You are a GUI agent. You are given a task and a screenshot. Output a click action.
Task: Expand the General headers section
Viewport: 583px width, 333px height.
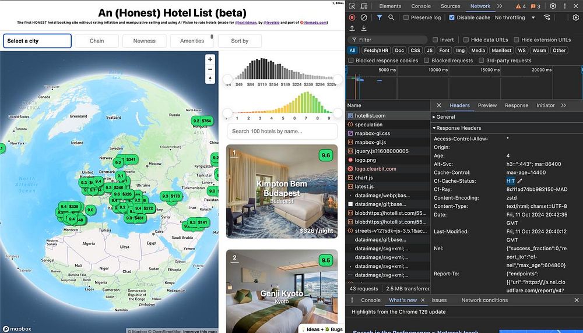(x=445, y=117)
